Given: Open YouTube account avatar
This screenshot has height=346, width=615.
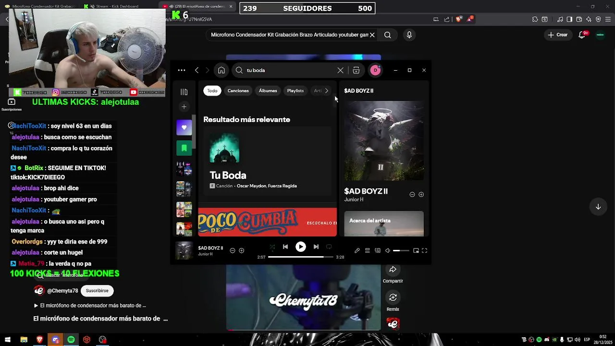Looking at the screenshot, I should click(600, 35).
